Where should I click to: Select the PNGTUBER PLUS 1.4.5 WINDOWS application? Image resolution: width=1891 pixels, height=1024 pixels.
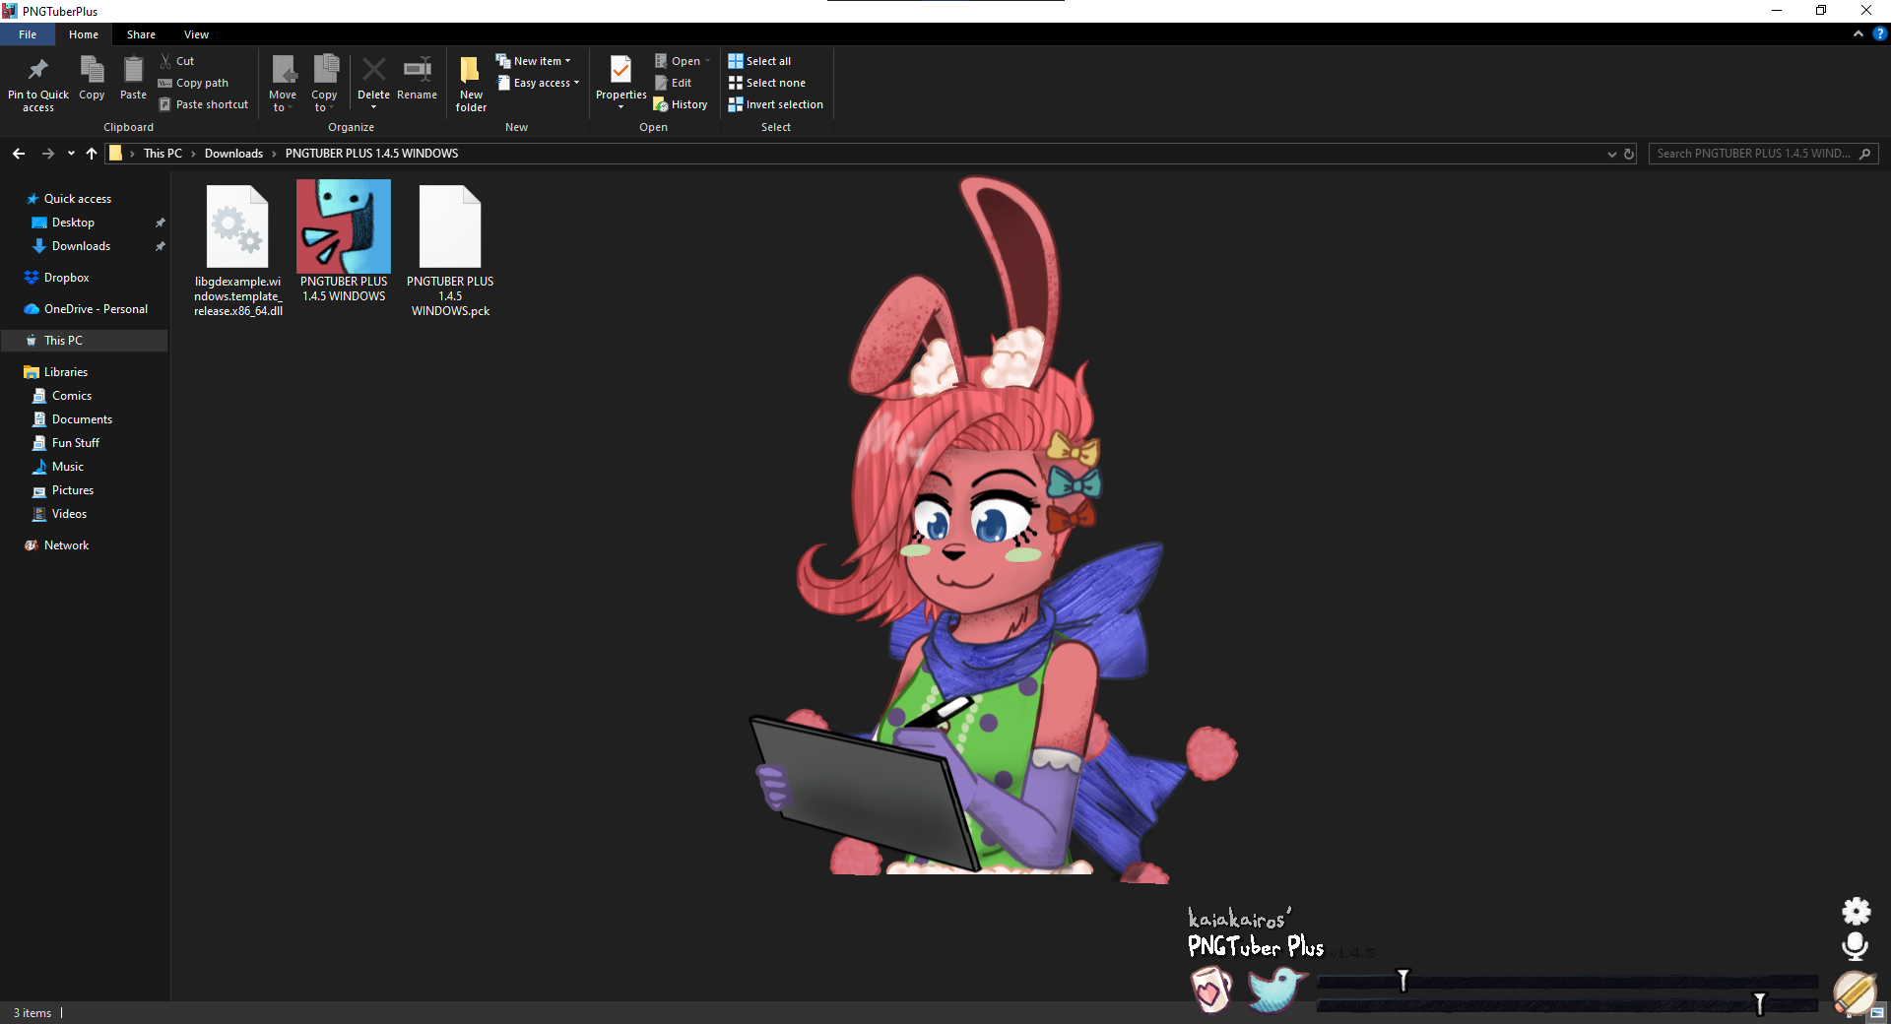(344, 242)
